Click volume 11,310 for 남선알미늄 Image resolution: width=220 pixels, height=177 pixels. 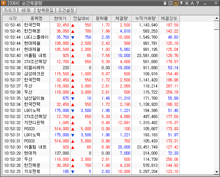124,98
